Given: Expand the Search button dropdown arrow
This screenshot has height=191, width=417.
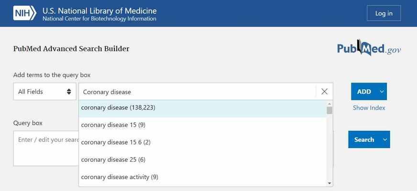Looking at the screenshot, I should click(385, 139).
